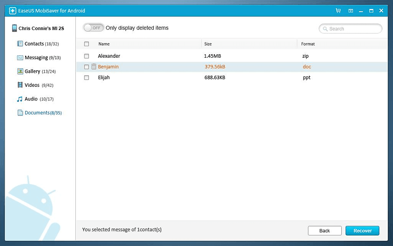Click the Audio music note icon

20,99
